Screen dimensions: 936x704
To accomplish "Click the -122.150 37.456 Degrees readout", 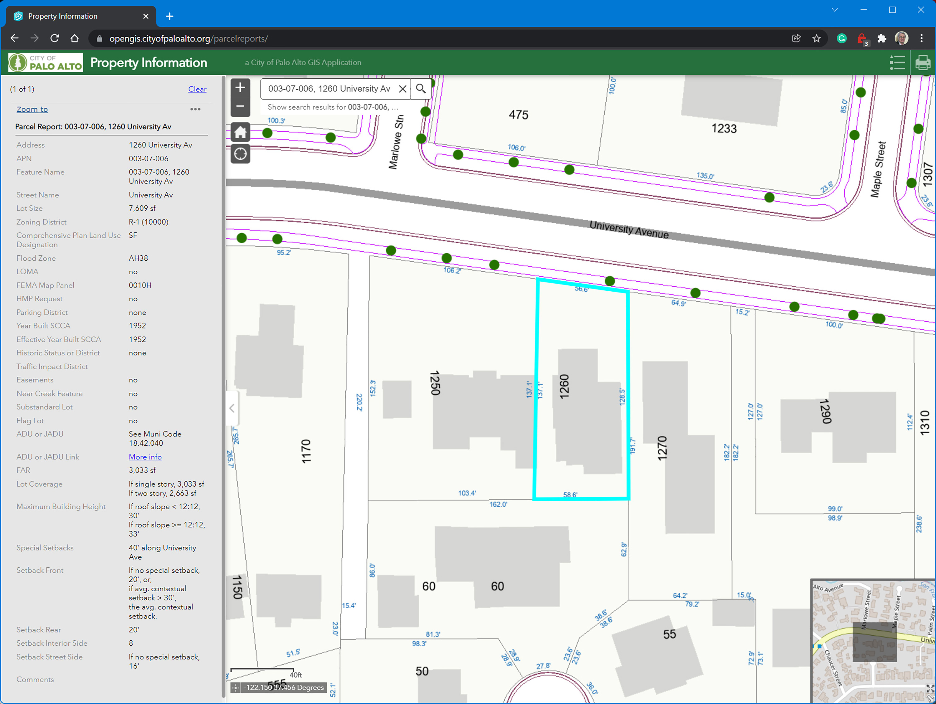I will [x=284, y=687].
